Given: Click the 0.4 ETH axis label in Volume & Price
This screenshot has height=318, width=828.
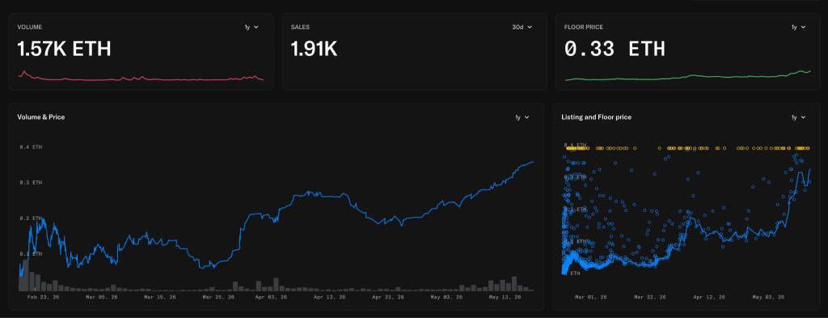Looking at the screenshot, I should [30, 146].
